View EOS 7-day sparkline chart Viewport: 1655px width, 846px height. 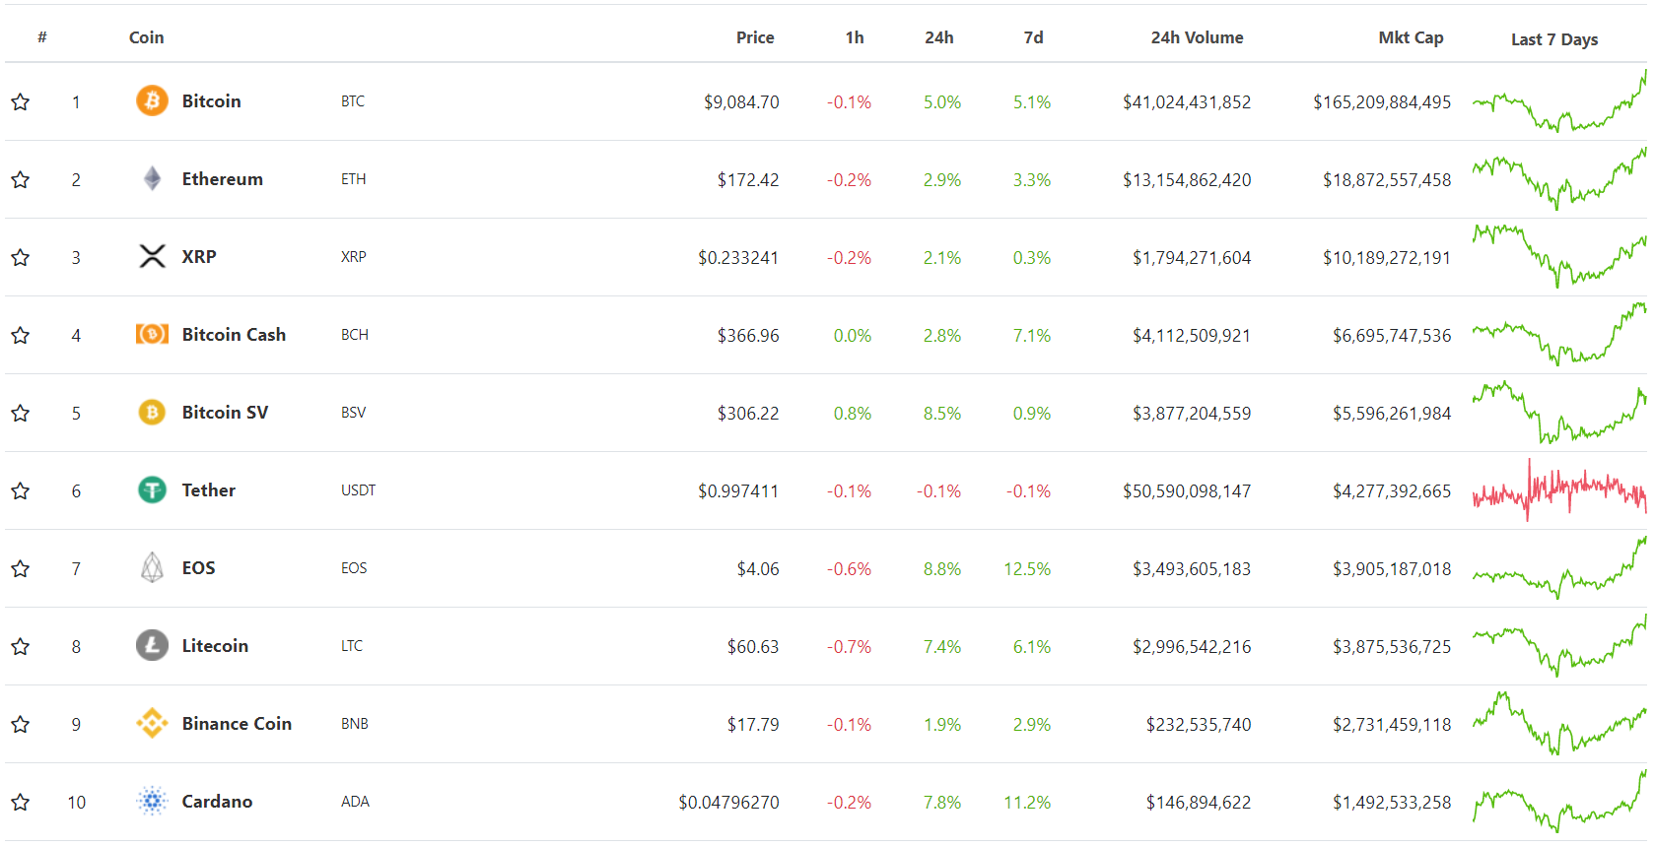tap(1559, 568)
